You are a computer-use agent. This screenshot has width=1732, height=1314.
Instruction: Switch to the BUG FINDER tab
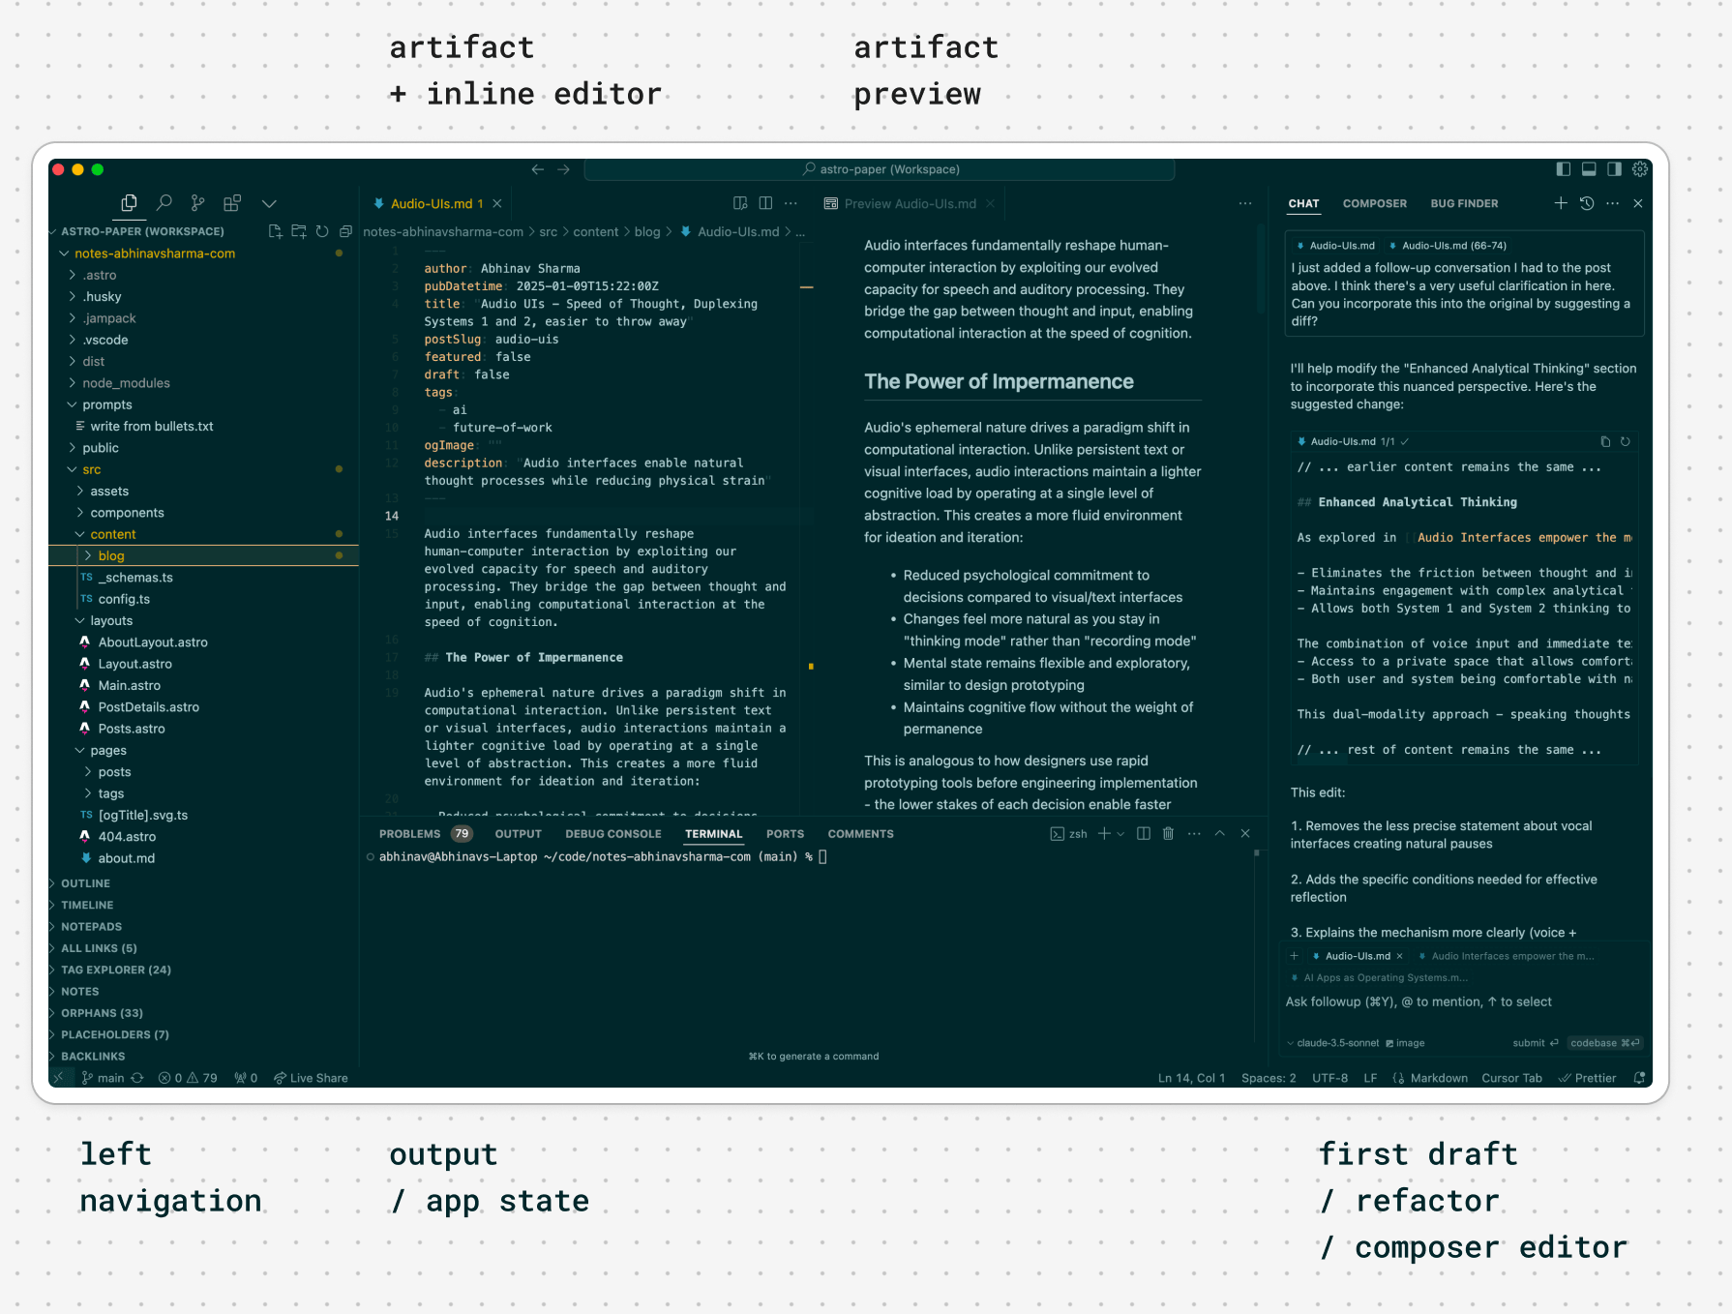[1464, 204]
